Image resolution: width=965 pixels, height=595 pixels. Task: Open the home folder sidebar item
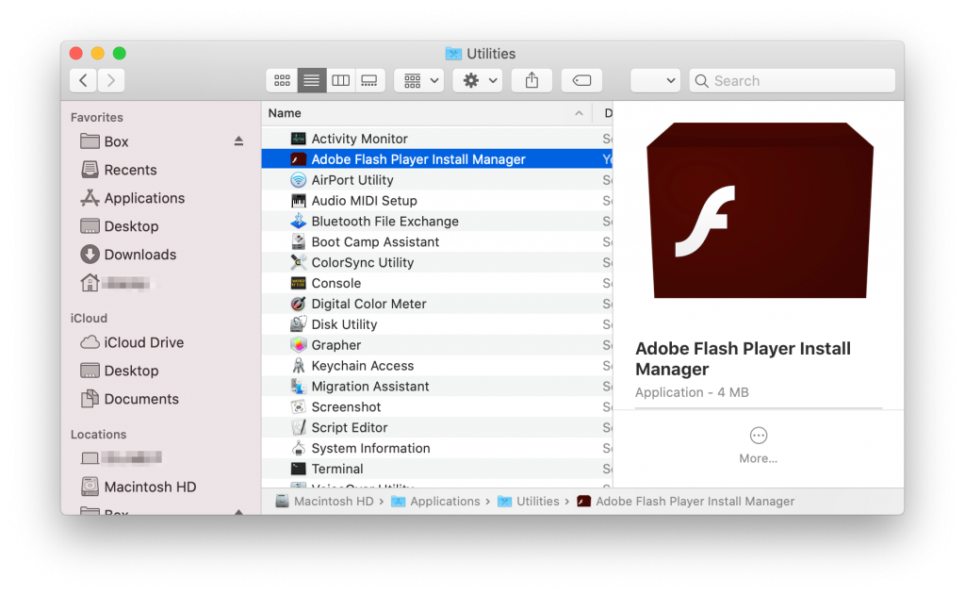tap(116, 283)
